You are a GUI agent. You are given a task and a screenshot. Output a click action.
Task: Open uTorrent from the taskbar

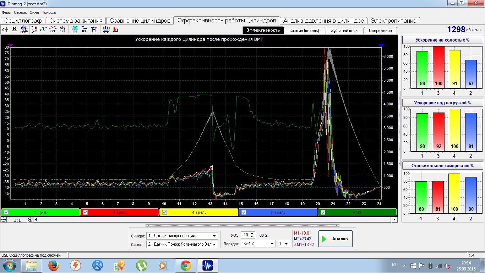pyautogui.click(x=141, y=265)
